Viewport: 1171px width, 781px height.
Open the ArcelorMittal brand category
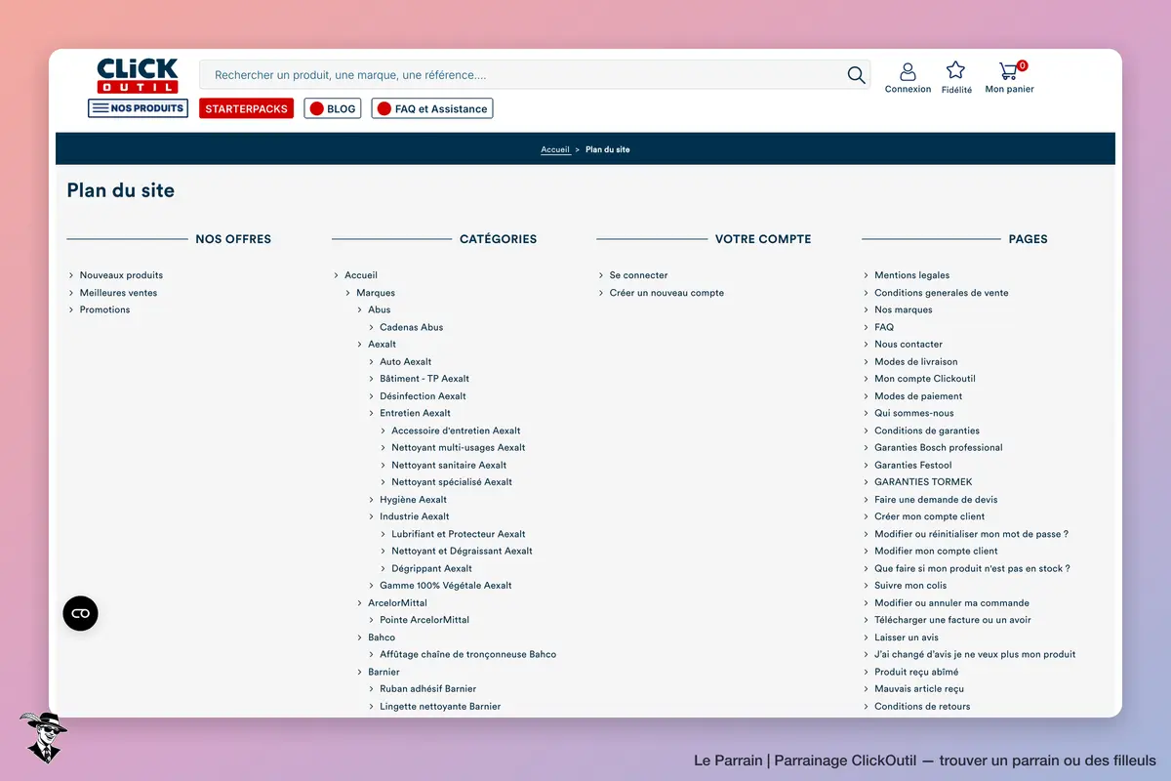(398, 602)
